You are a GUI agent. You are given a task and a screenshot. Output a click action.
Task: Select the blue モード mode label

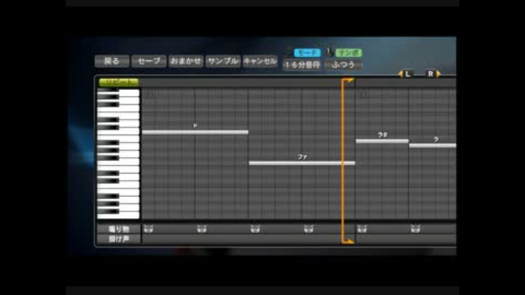(307, 53)
